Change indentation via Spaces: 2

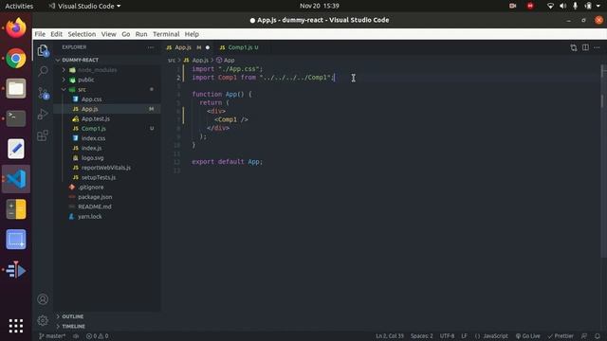pyautogui.click(x=421, y=336)
